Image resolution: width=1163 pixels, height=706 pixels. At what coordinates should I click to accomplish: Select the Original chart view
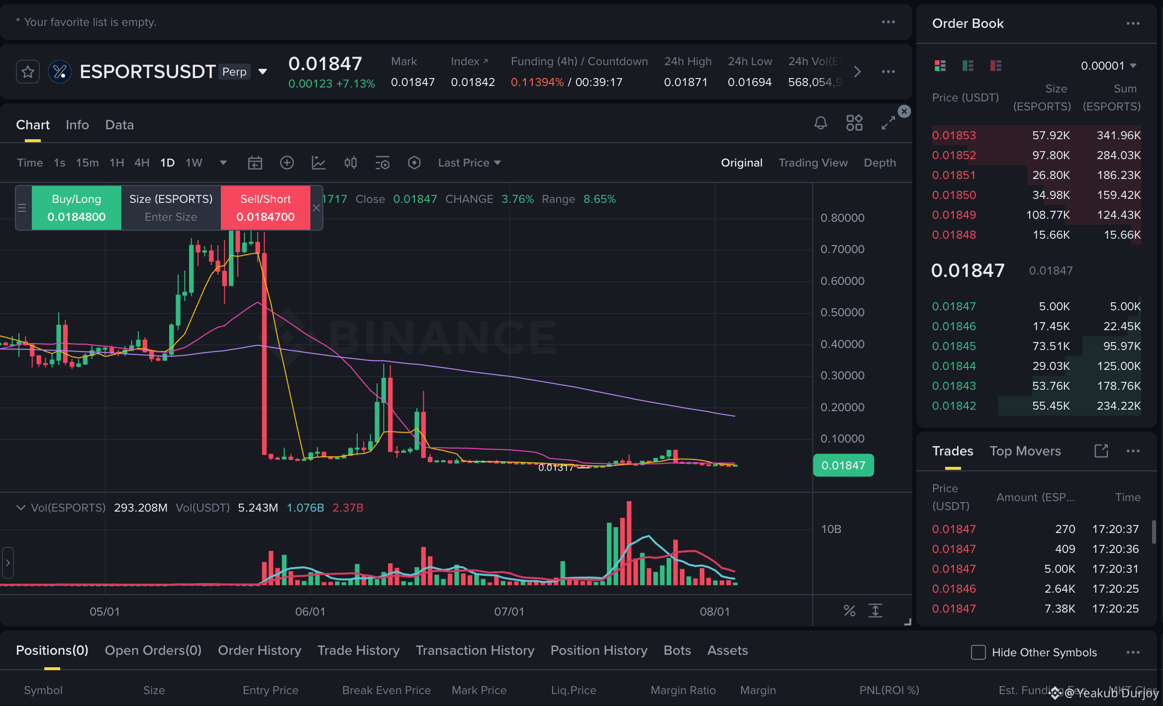(x=742, y=163)
